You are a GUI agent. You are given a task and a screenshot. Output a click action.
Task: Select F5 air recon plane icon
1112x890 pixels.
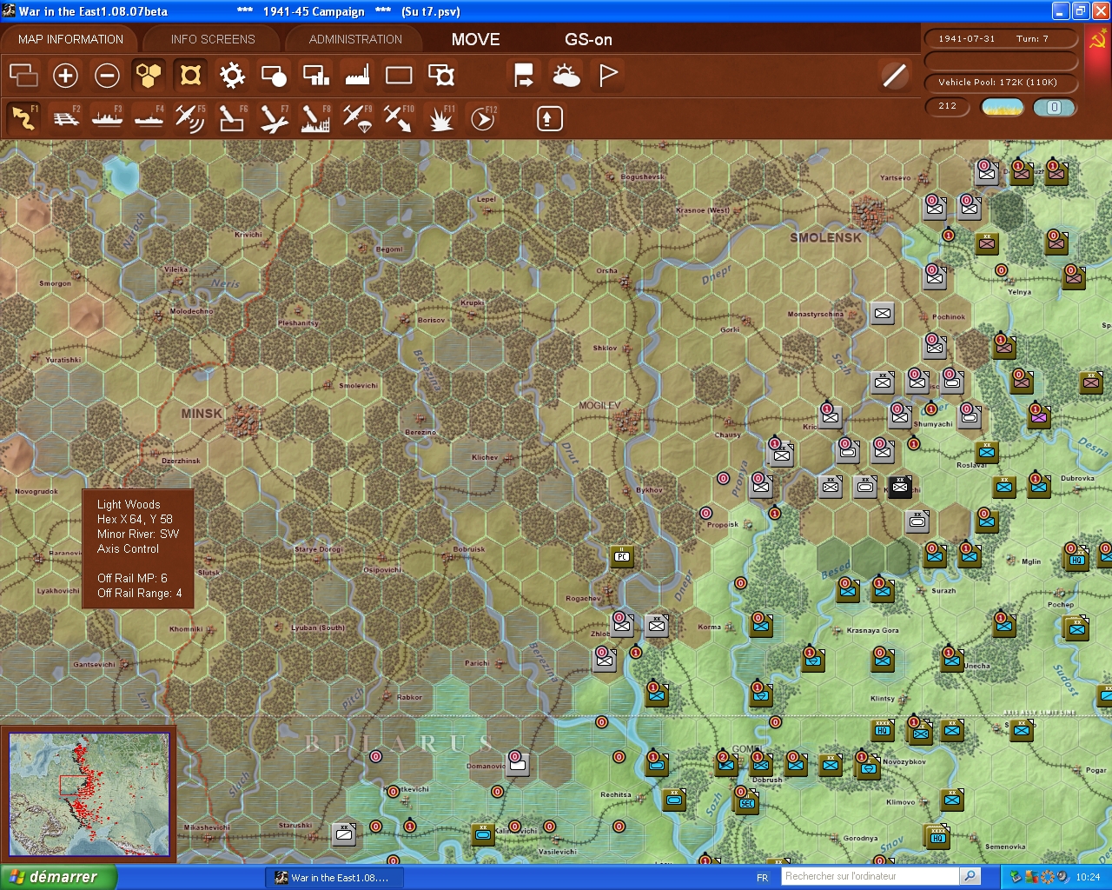click(x=190, y=118)
